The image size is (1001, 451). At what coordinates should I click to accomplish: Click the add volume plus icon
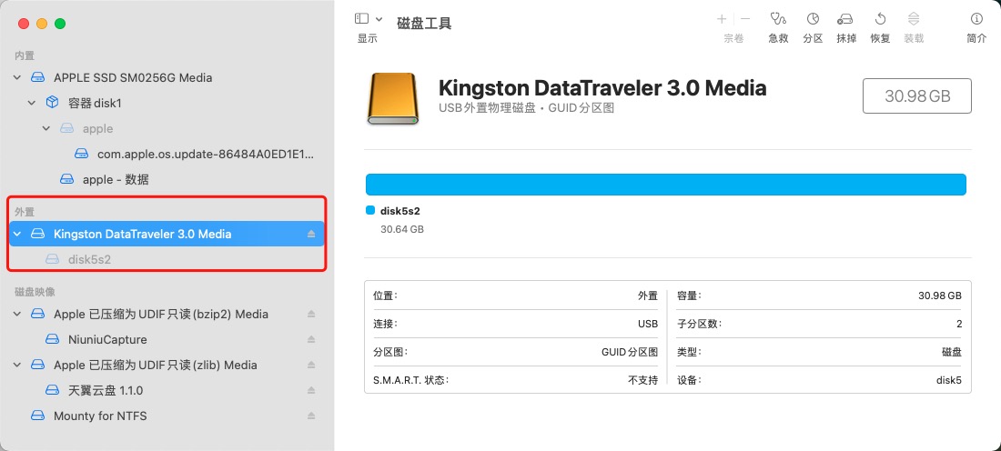coord(722,19)
